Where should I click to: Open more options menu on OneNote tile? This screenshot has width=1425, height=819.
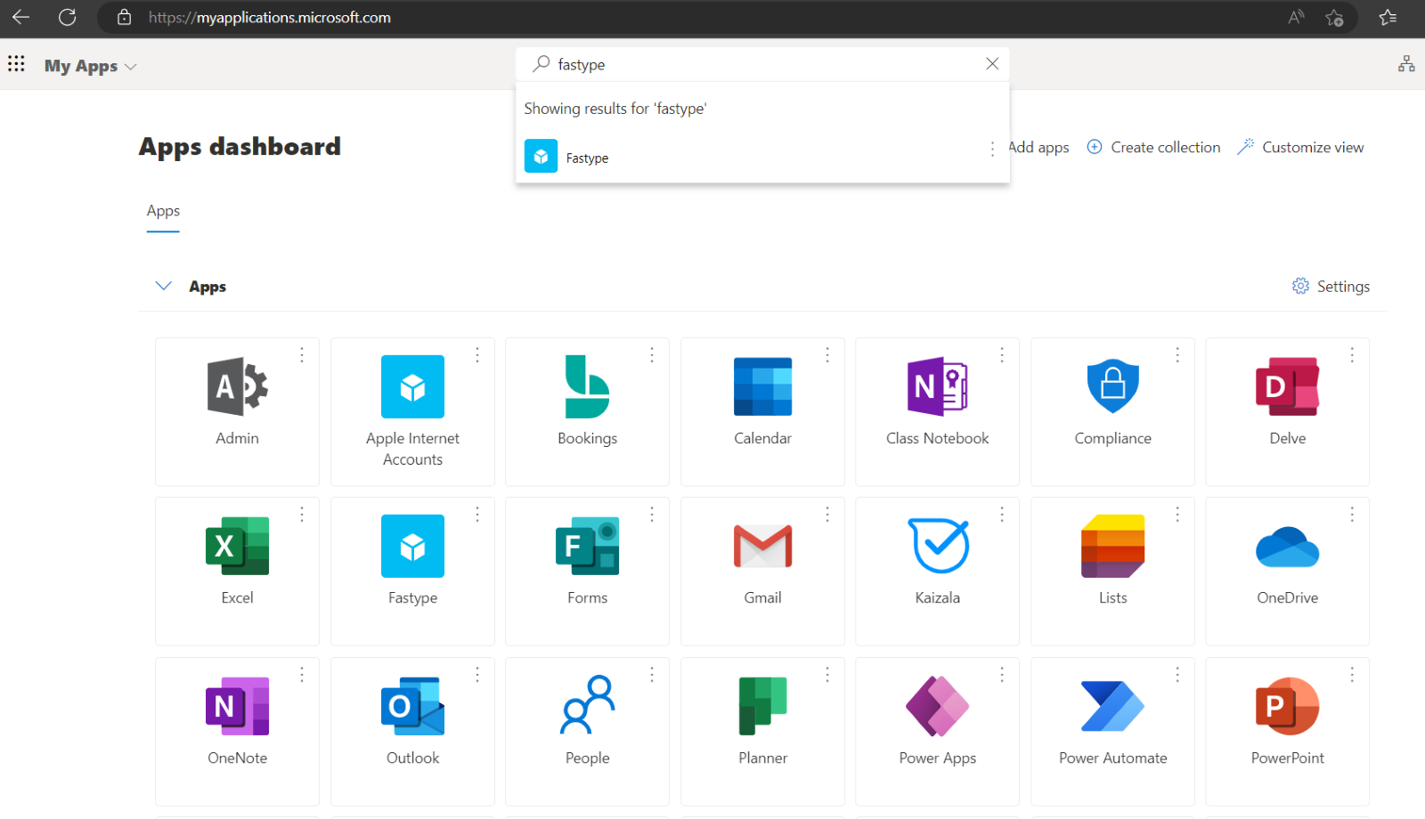[302, 675]
